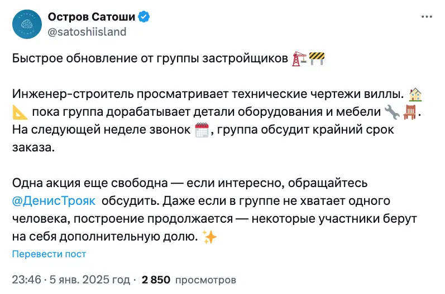This screenshot has height=294, width=445.
Task: Click the yellow triangular ruler emoji
Action: (x=20, y=112)
